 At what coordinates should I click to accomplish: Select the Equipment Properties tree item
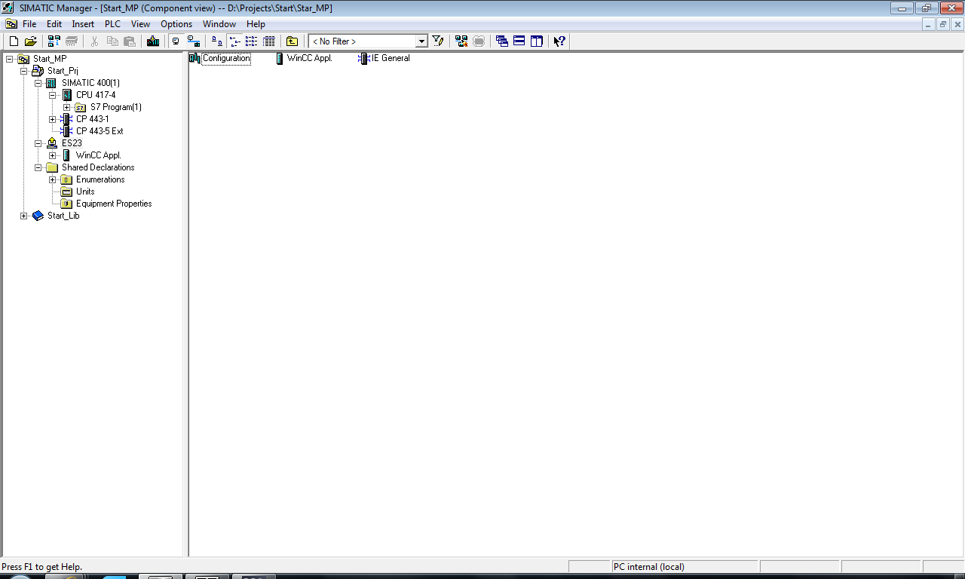tap(114, 204)
